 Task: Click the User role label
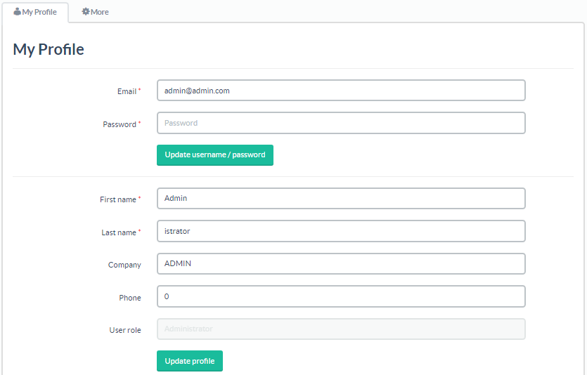point(125,330)
